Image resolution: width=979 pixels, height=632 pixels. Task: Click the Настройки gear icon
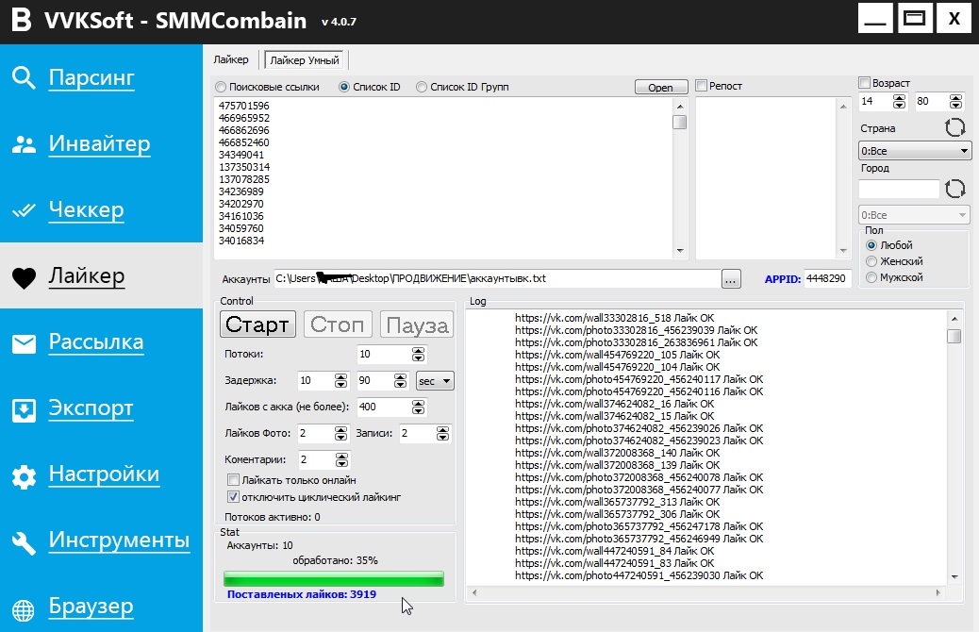pyautogui.click(x=24, y=475)
